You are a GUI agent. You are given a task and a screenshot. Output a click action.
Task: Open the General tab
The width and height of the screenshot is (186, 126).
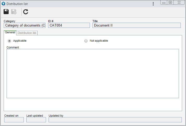(10, 33)
